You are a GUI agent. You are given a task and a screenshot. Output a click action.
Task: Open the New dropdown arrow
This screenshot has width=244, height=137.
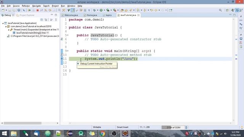click(x=6, y=10)
